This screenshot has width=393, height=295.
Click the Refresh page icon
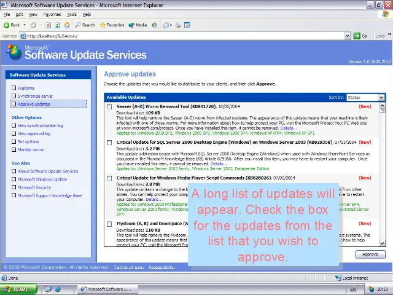57,25
